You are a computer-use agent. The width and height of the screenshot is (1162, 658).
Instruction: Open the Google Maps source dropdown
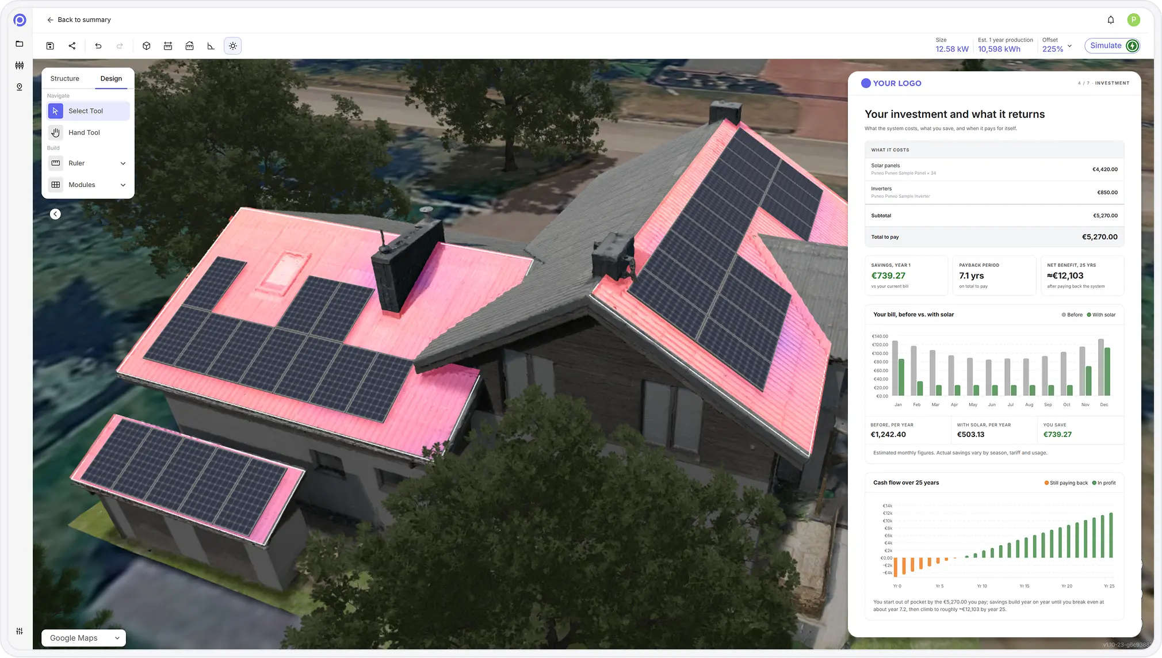tap(84, 638)
